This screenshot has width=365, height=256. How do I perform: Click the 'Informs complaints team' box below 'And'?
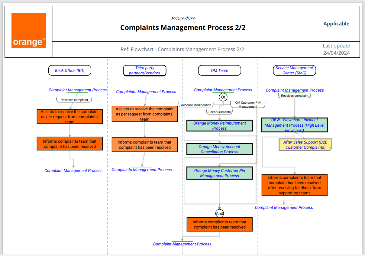[219, 225]
